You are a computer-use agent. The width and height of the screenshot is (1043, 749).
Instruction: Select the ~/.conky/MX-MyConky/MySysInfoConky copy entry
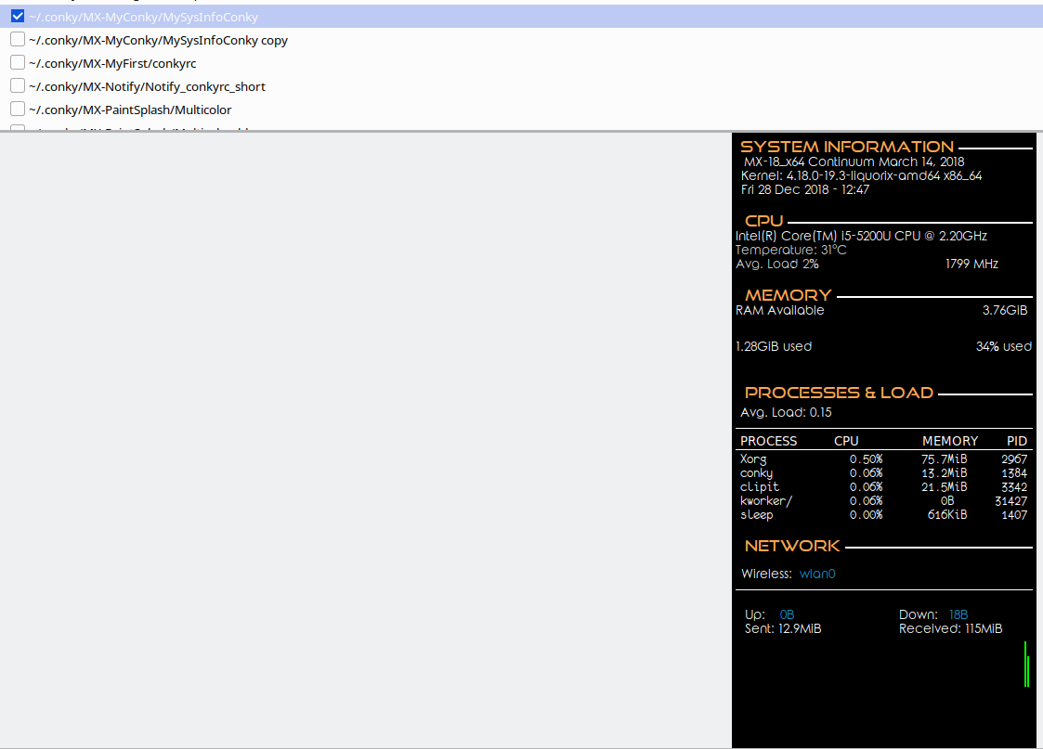pyautogui.click(x=158, y=41)
